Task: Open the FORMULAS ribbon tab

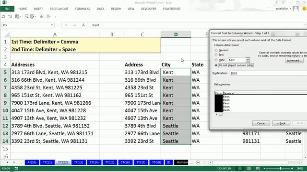Action: point(83,9)
